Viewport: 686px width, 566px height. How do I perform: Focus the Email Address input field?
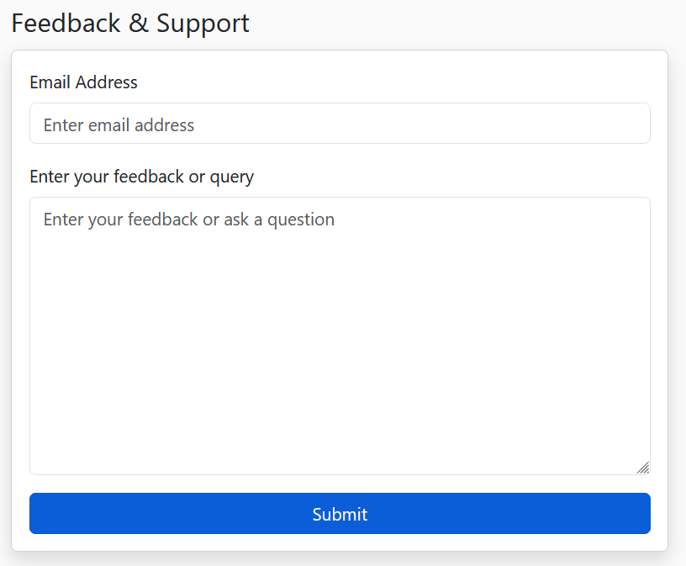[340, 124]
